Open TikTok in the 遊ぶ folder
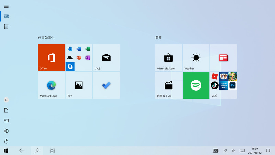Image resolution: width=275 pixels, height=155 pixels. point(214,85)
